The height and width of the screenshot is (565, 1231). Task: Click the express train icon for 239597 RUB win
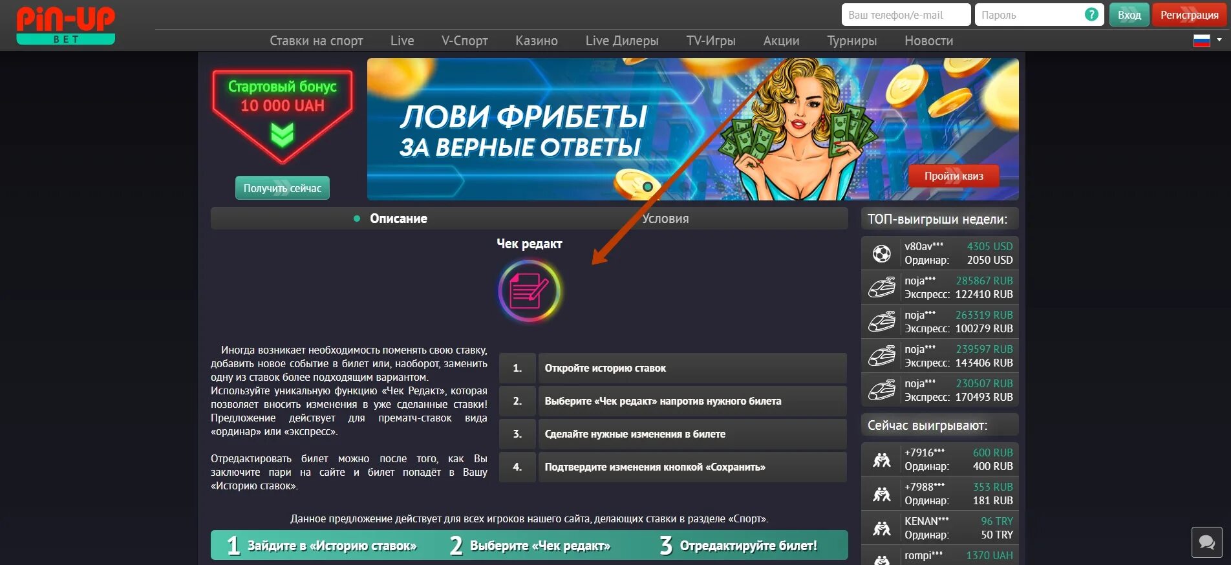tap(881, 356)
